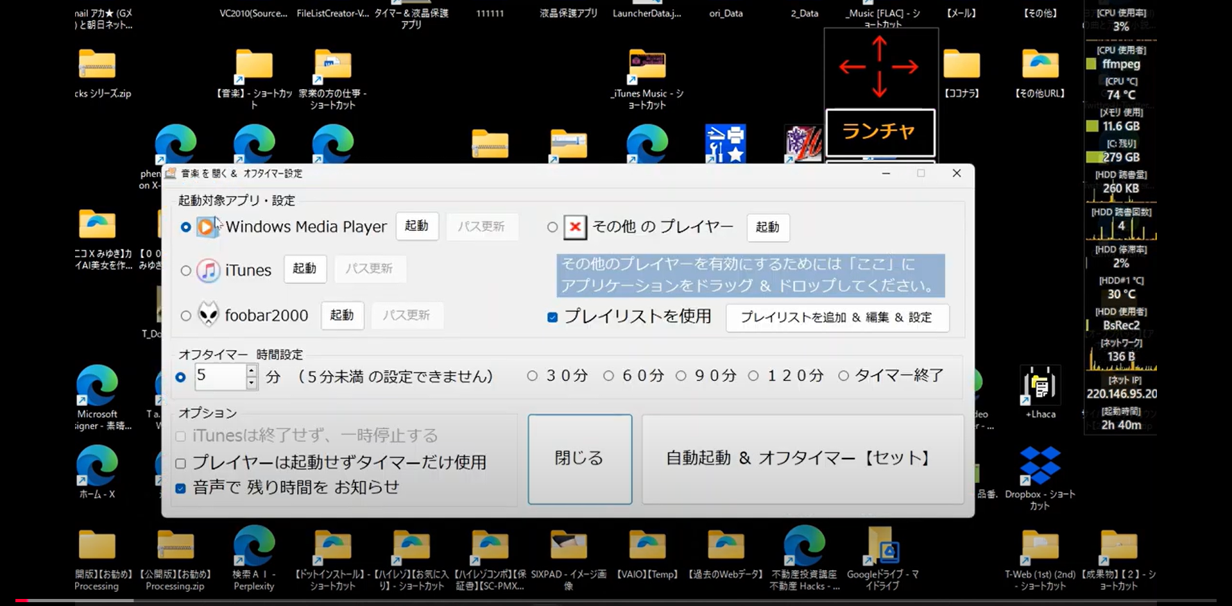Screen dimensions: 1232x606
Task: Click the timer minutes input field
Action: 219,376
